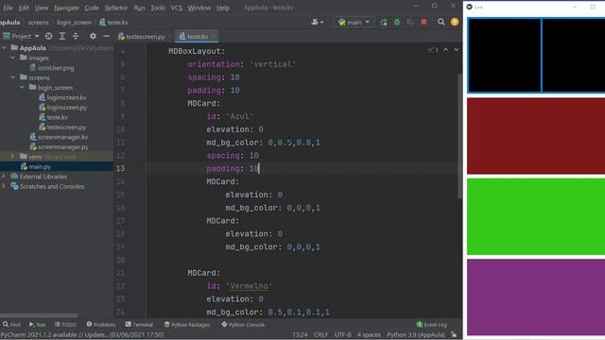The height and width of the screenshot is (340, 605).
Task: Click the editor vertical scrollbar
Action: click(459, 136)
